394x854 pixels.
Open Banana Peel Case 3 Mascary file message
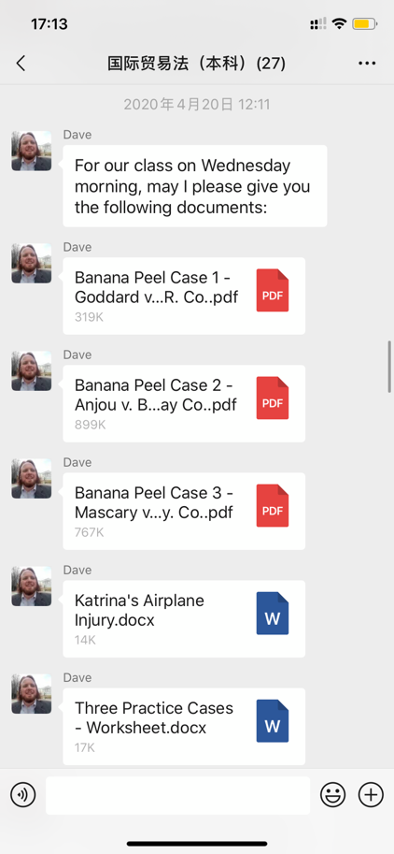(x=184, y=512)
